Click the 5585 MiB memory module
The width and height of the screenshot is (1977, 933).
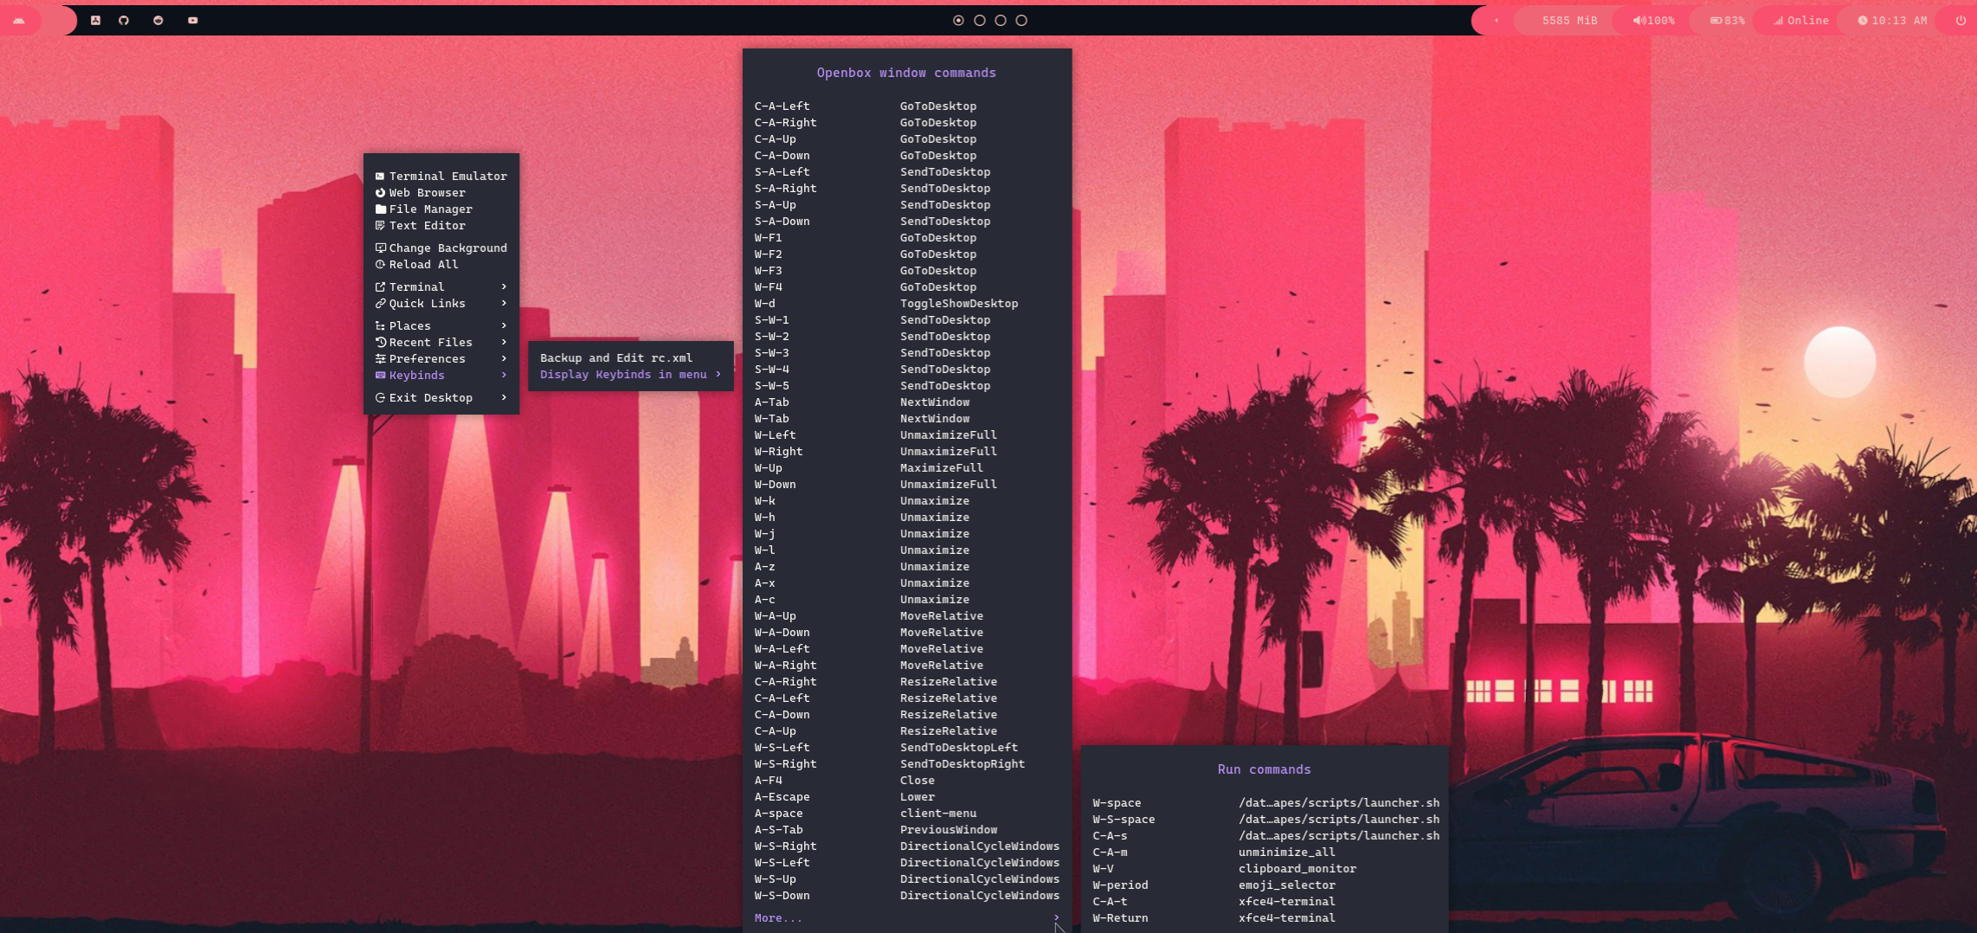tap(1569, 20)
